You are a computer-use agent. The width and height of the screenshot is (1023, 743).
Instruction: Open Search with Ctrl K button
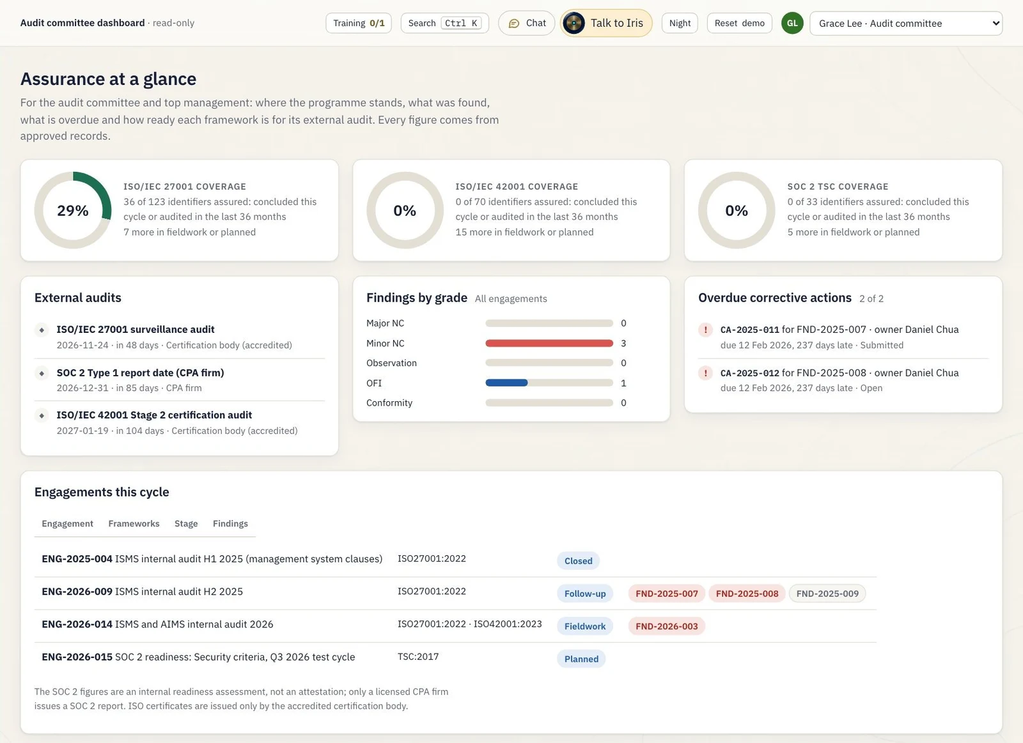click(x=444, y=23)
